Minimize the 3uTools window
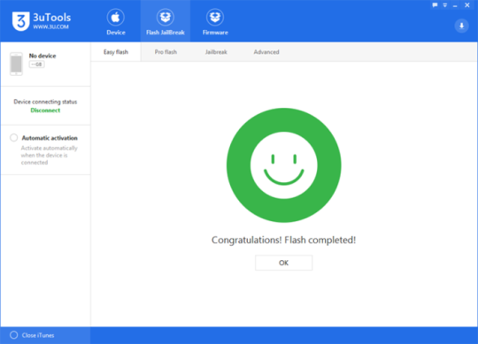The image size is (478, 344). [x=455, y=5]
